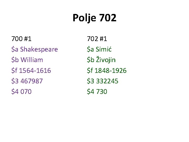Select the '702 #1' field heading
Screen dimensions: 189x142
click(97, 39)
